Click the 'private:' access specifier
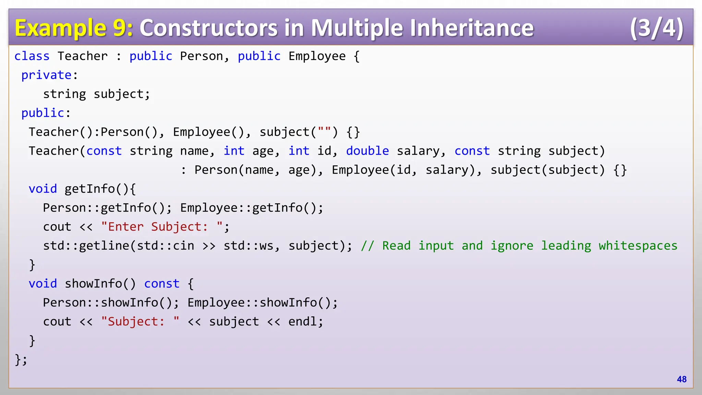Image resolution: width=702 pixels, height=395 pixels. tap(50, 75)
